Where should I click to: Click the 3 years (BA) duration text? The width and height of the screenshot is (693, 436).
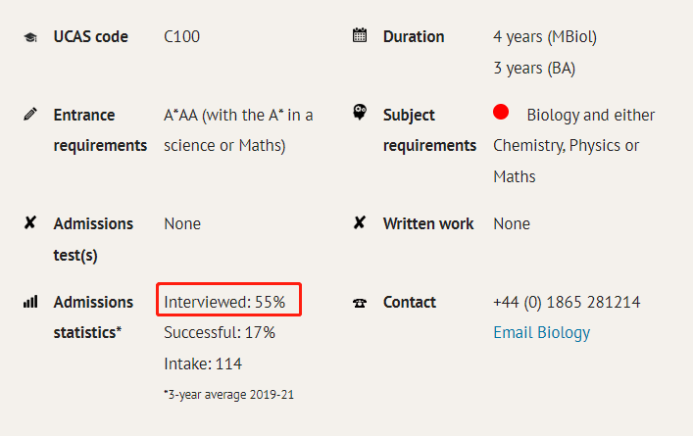534,69
